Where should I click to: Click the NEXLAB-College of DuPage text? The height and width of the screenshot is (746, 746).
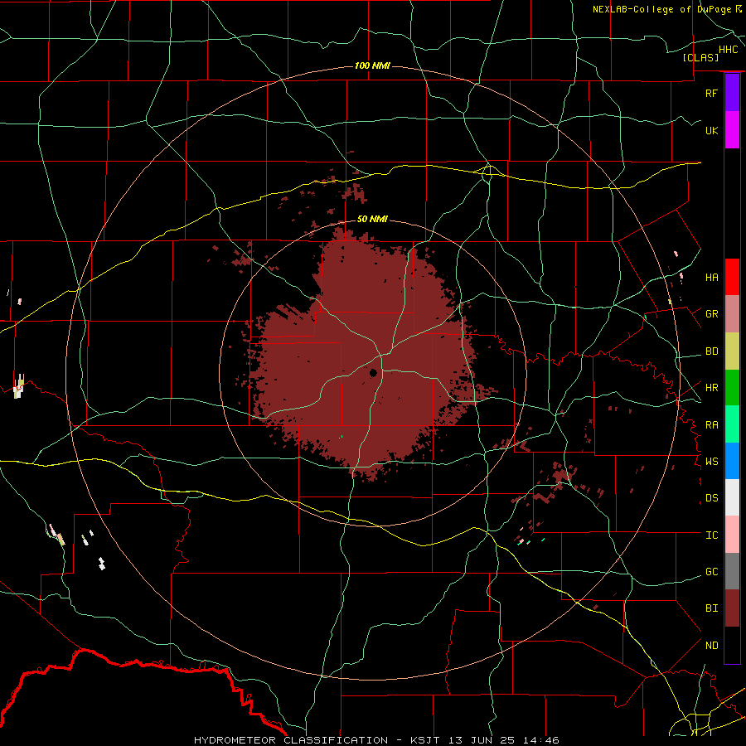(x=661, y=9)
